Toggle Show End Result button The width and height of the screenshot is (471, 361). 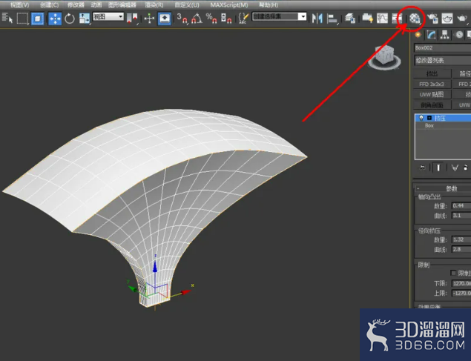point(438,168)
